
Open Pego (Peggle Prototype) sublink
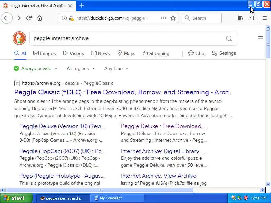pos(62,176)
